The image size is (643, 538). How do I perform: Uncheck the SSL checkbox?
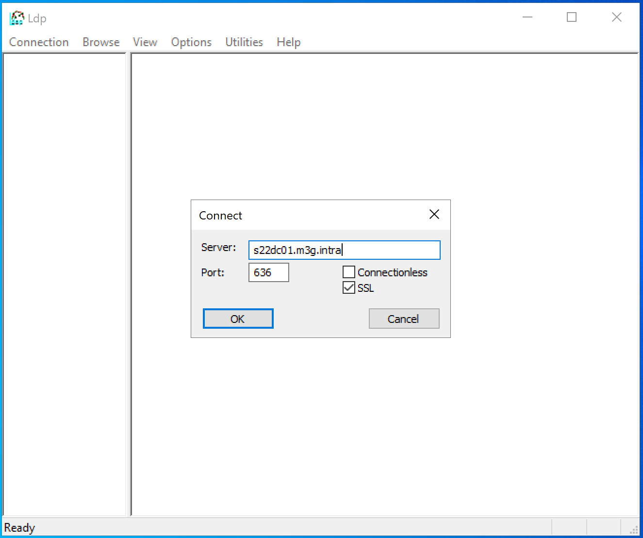coord(349,288)
